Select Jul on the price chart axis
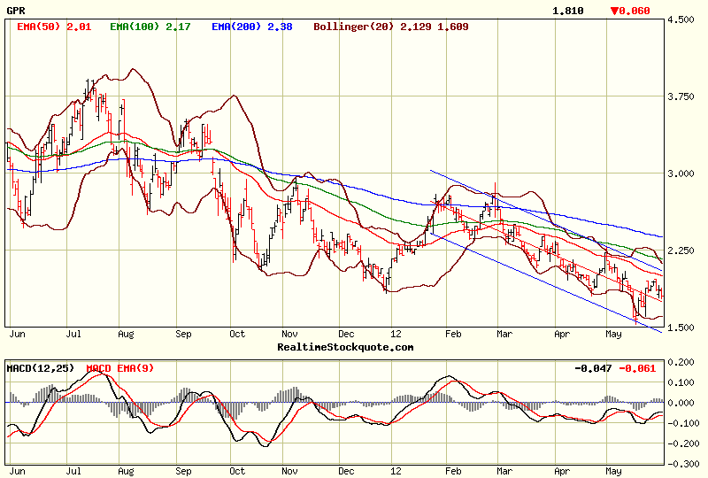Image resolution: width=708 pixels, height=478 pixels. click(73, 334)
